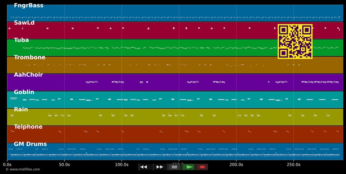Click the 200.0s time axis label
The image size is (346, 174).
tap(236, 165)
